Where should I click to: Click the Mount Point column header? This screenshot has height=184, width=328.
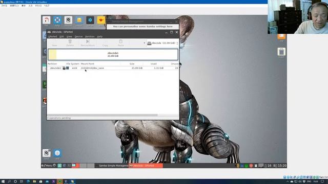88,63
